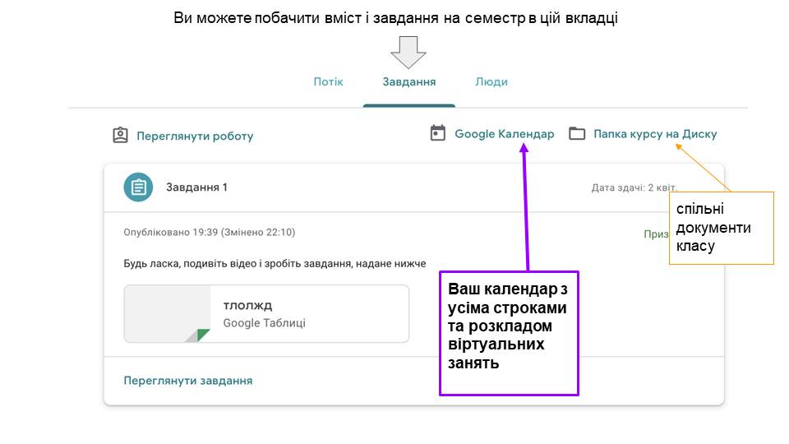Click the Google Таблиці label on the attachment

[264, 323]
